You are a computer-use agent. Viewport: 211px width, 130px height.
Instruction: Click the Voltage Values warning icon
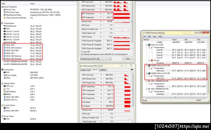pyautogui.click(x=2, y=83)
